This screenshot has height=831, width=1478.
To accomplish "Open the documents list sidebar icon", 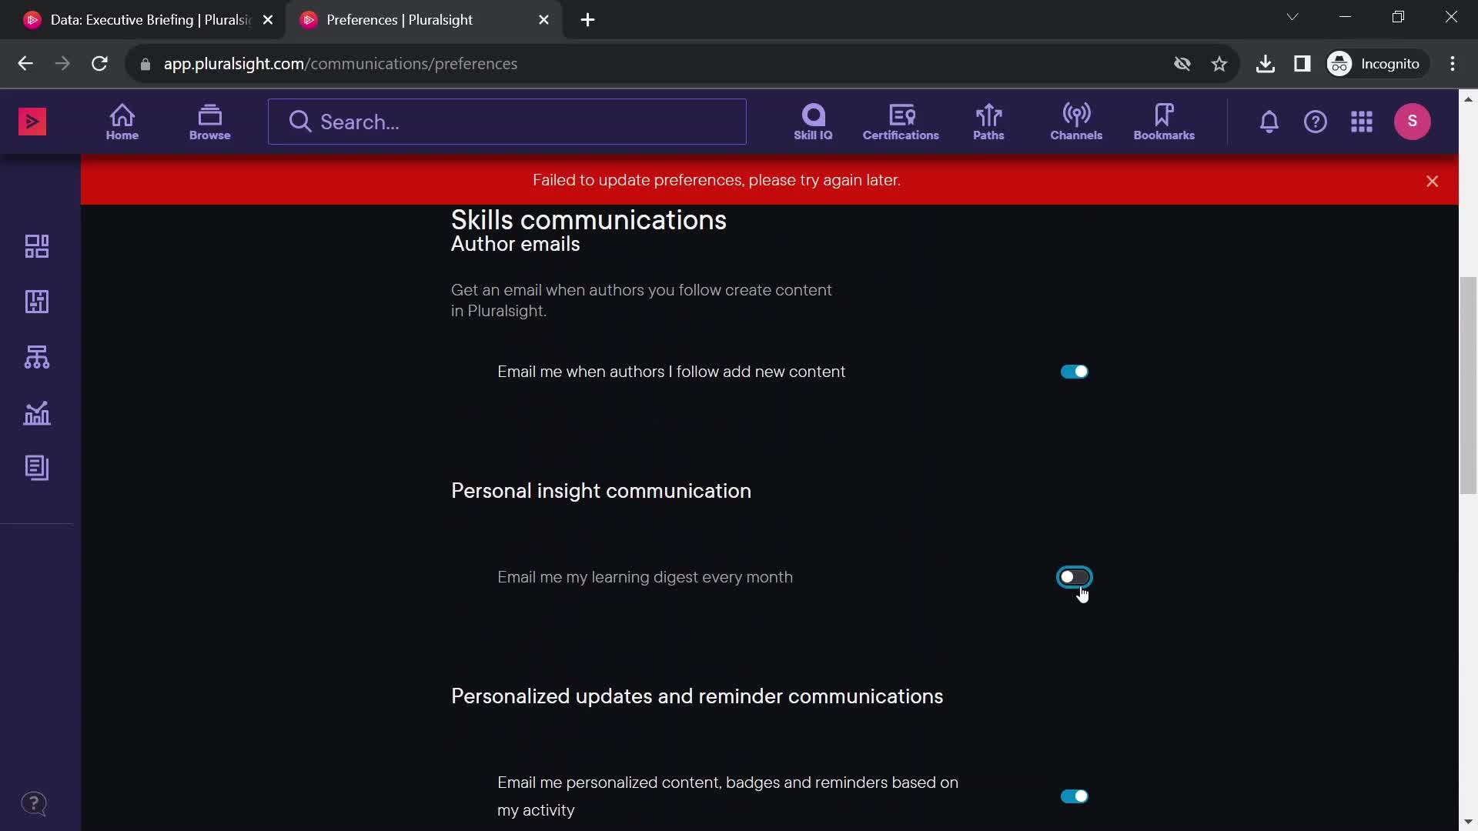I will [37, 468].
